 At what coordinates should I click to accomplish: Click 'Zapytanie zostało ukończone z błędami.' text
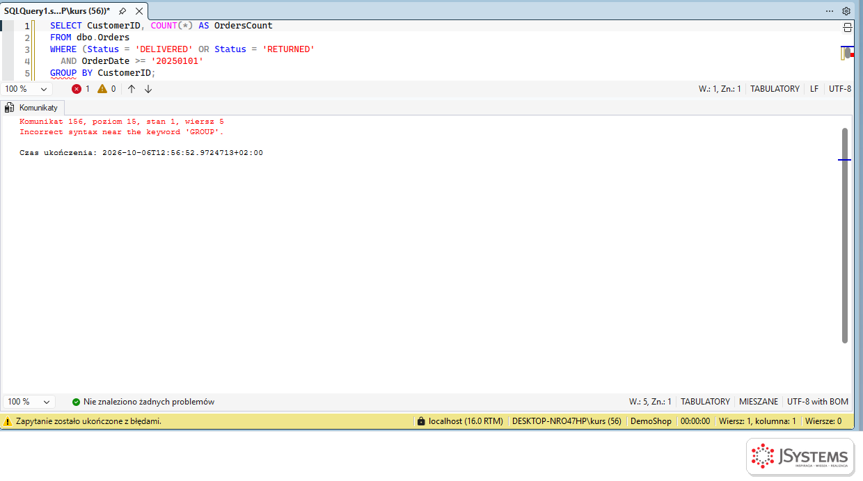(x=88, y=421)
